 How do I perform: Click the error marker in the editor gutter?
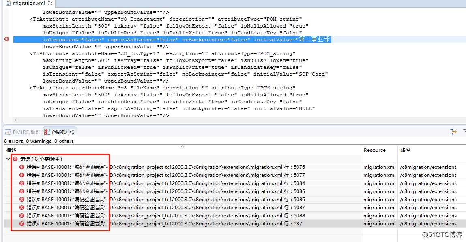point(6,39)
